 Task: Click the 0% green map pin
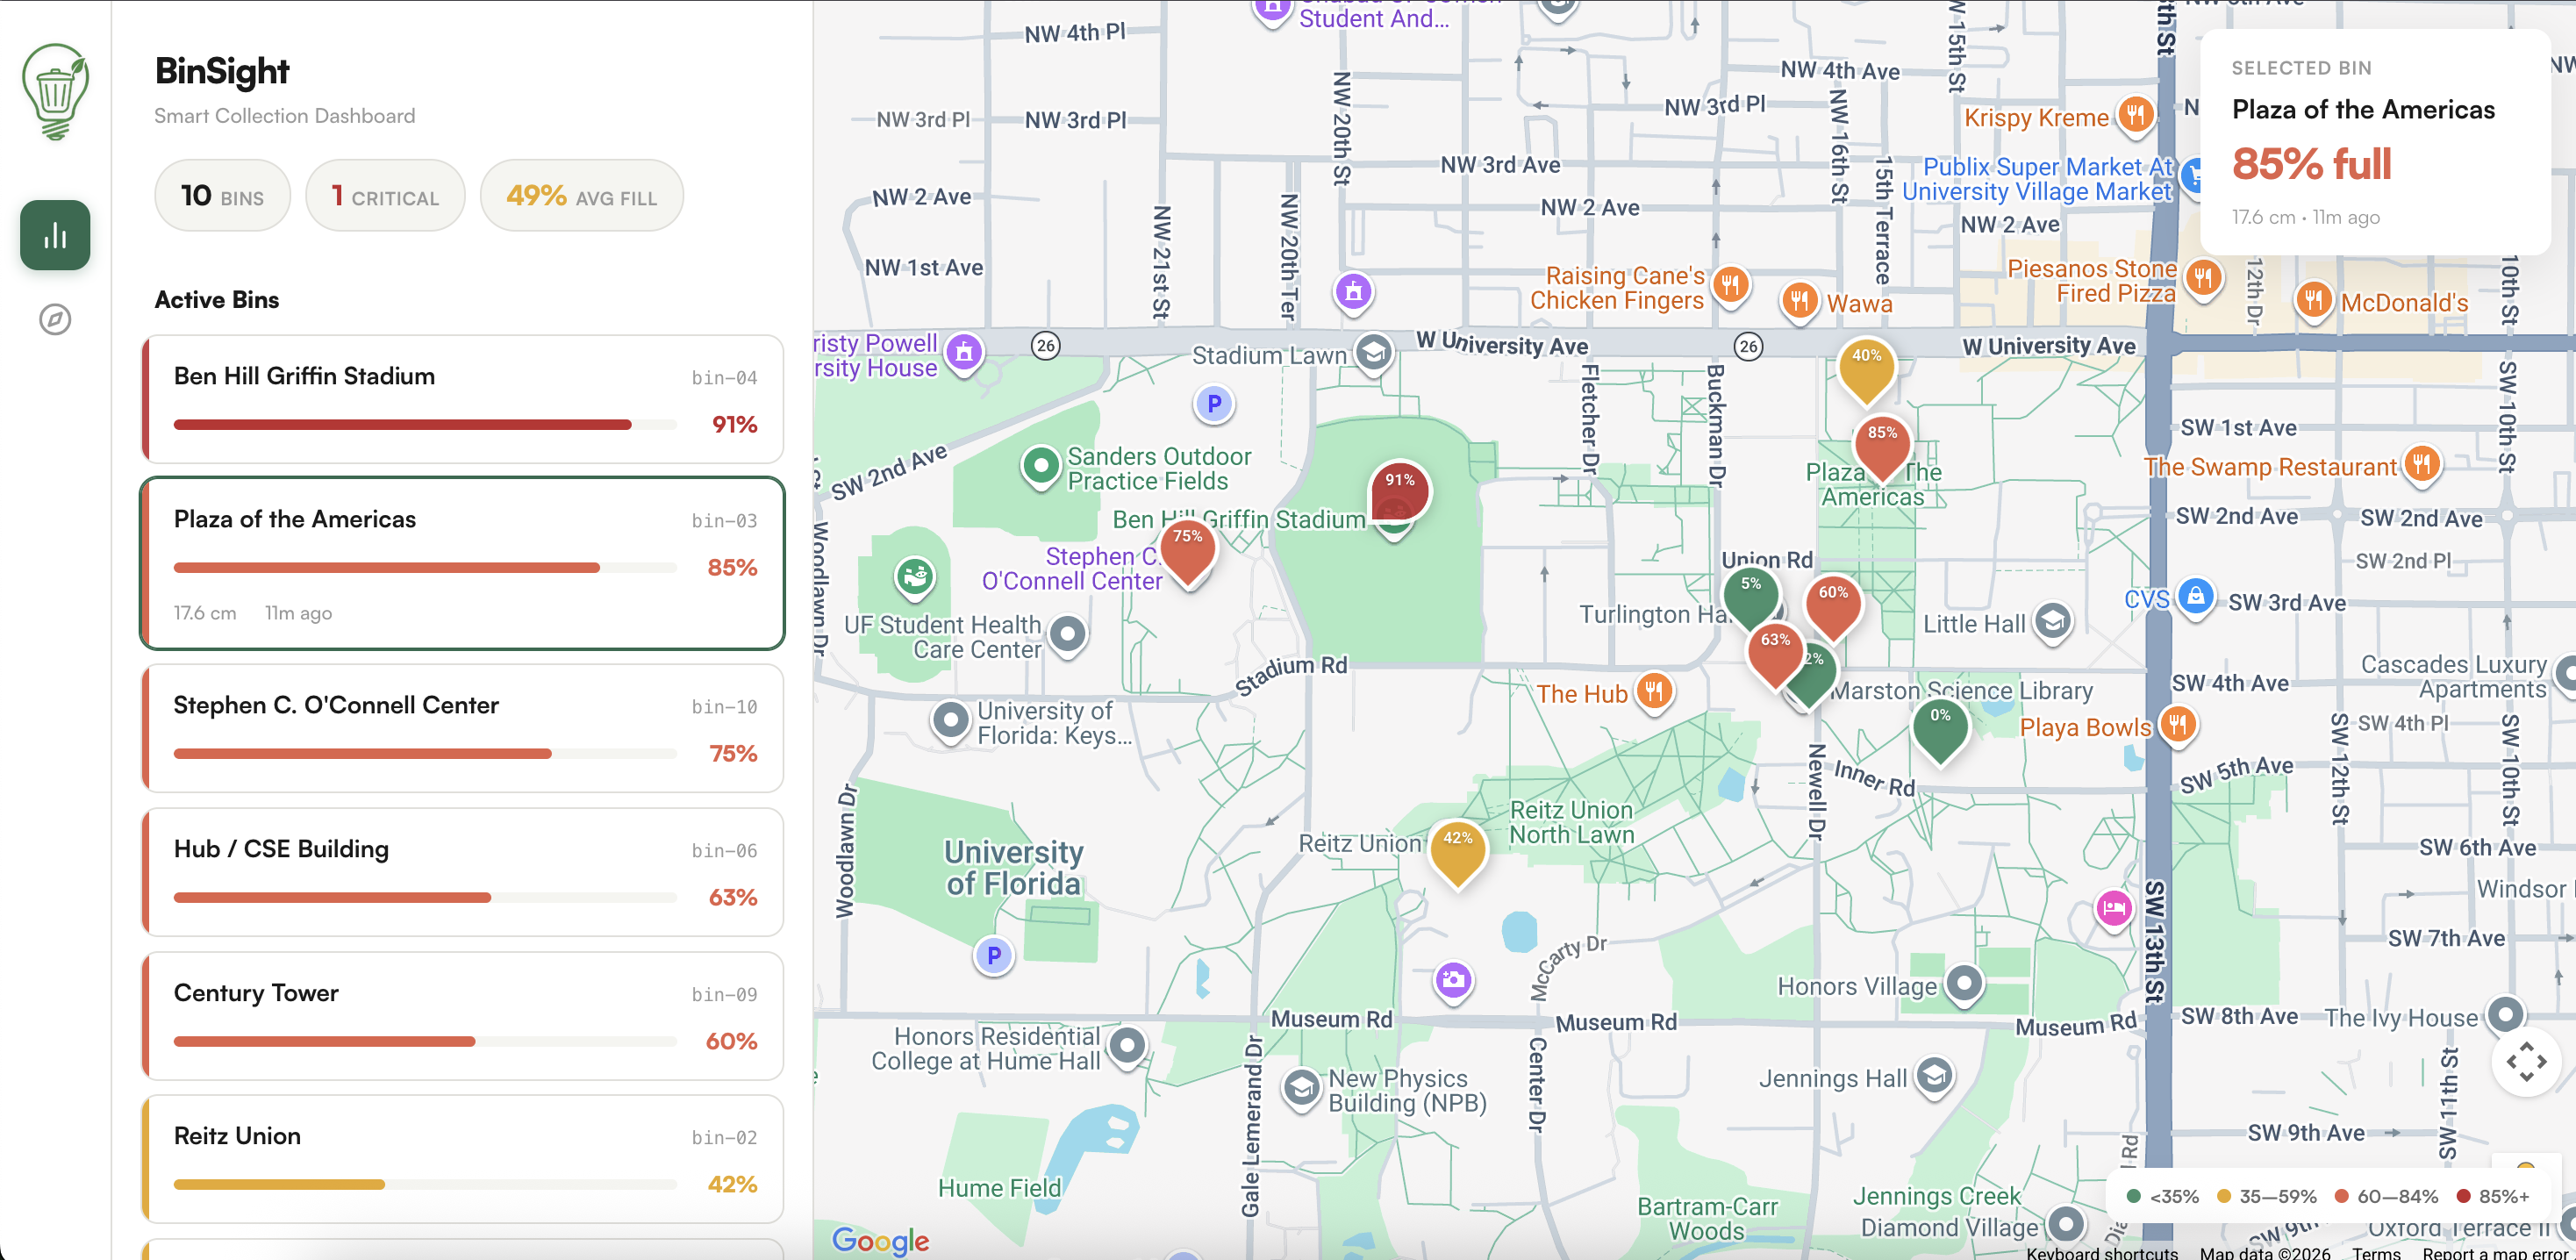(x=1939, y=725)
